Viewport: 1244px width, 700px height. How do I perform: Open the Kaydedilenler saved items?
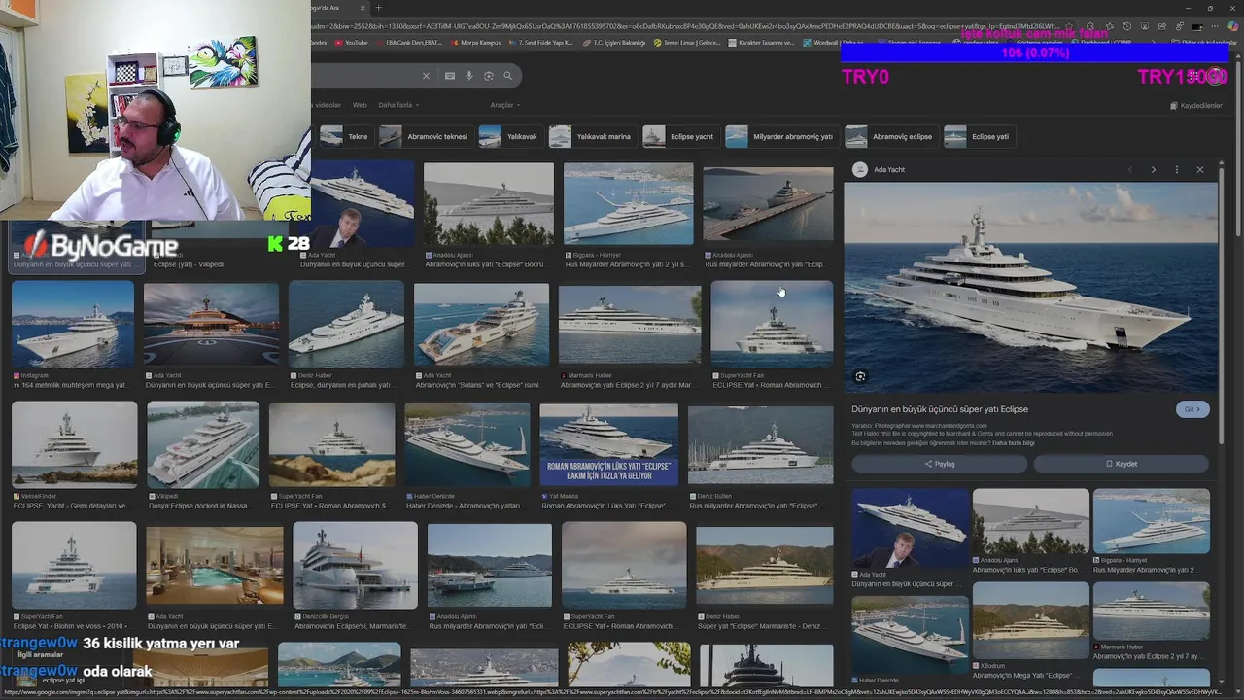point(1195,105)
